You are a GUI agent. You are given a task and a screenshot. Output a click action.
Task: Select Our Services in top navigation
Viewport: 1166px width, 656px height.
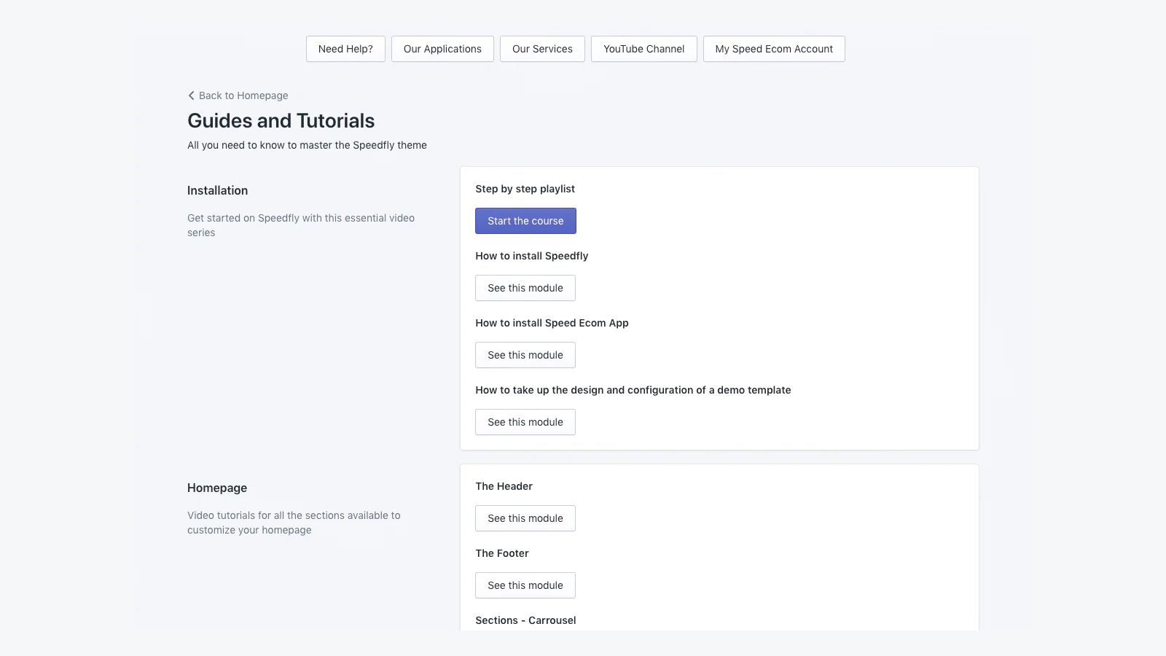point(542,49)
